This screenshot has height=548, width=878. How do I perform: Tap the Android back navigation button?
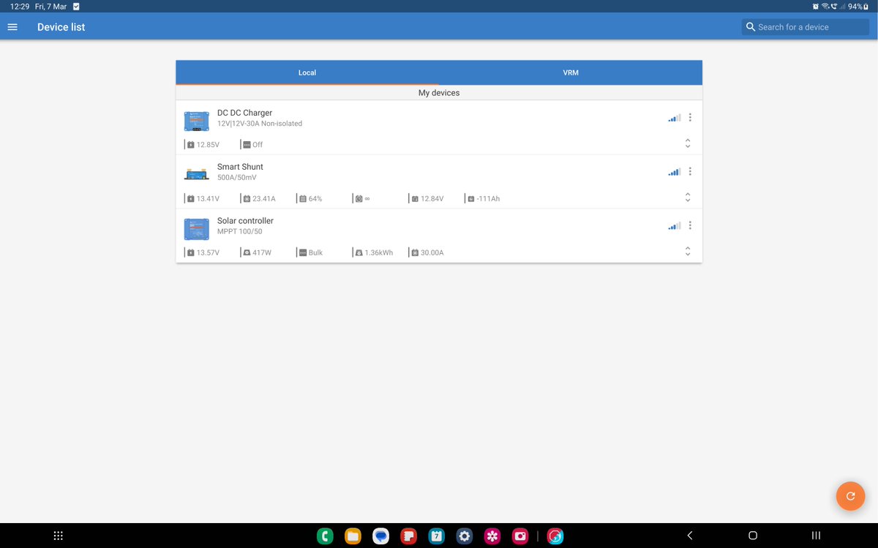[x=689, y=536]
